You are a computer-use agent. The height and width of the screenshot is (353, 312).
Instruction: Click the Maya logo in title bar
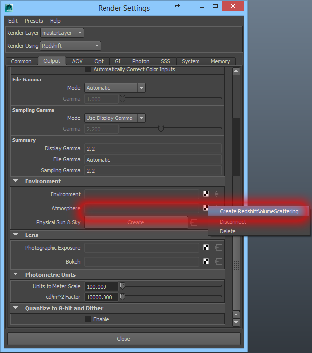tap(9, 8)
